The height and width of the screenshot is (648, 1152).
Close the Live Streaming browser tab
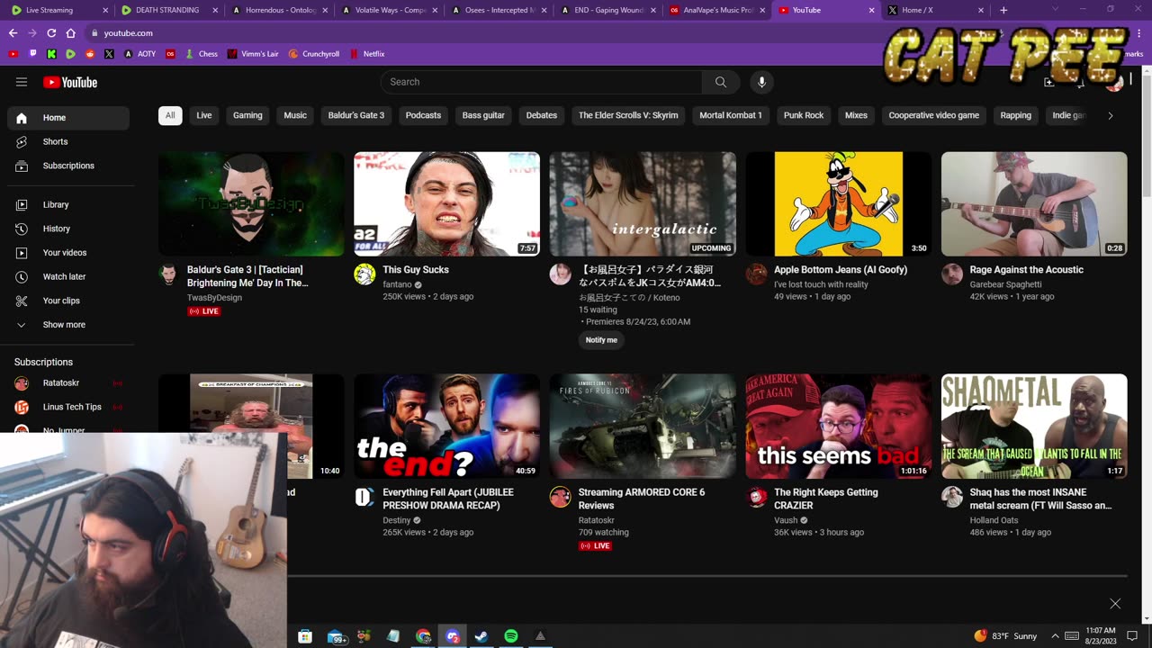pos(105,10)
